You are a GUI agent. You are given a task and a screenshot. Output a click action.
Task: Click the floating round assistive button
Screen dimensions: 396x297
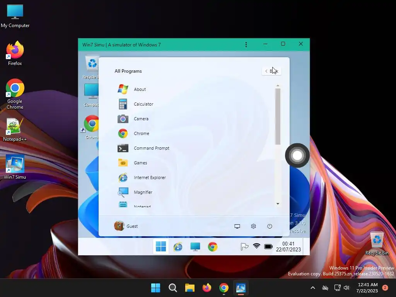pyautogui.click(x=297, y=155)
